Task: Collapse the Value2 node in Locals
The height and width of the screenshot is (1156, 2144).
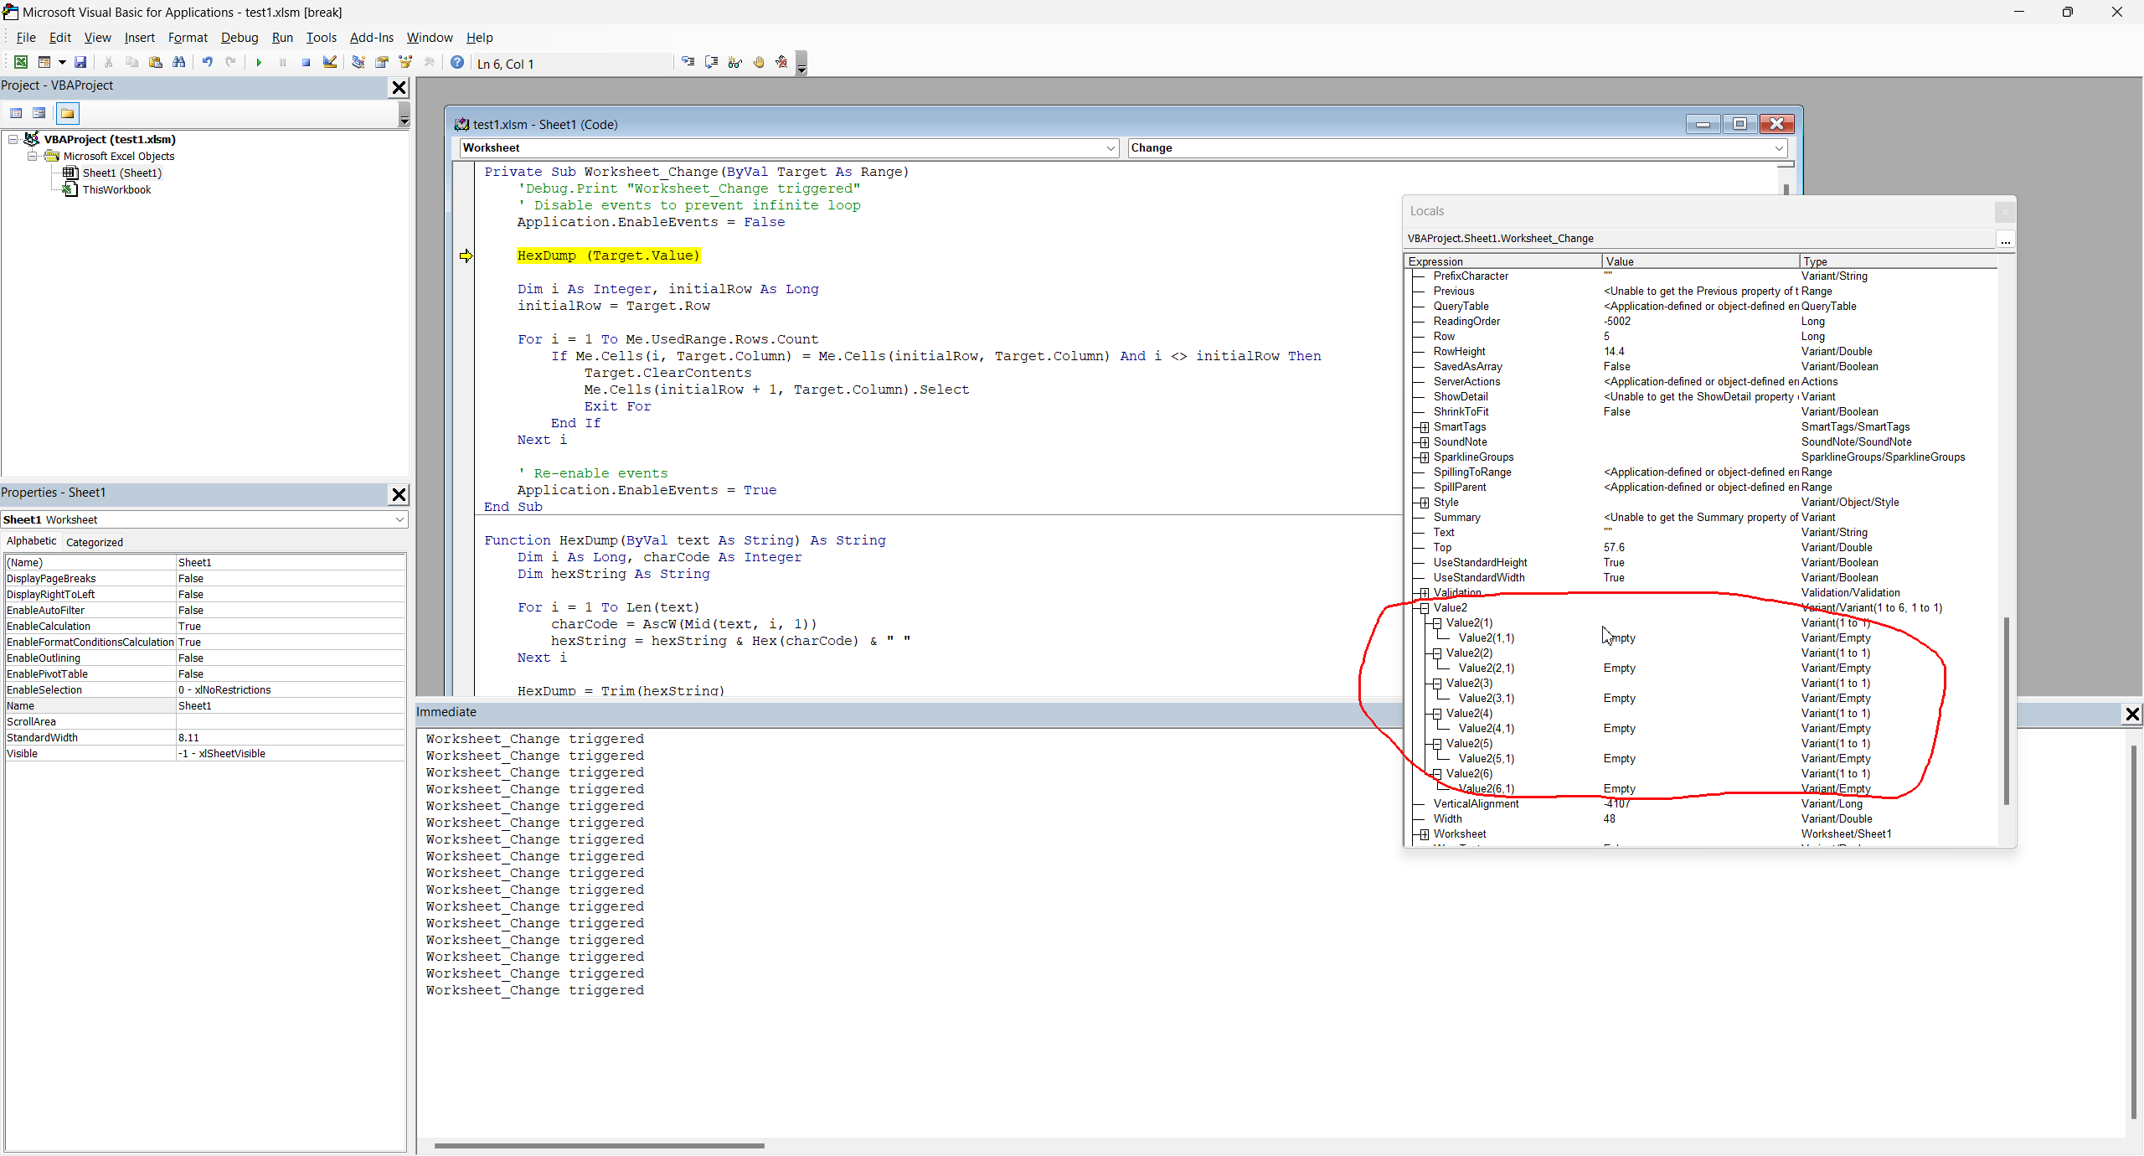Action: 1424,608
